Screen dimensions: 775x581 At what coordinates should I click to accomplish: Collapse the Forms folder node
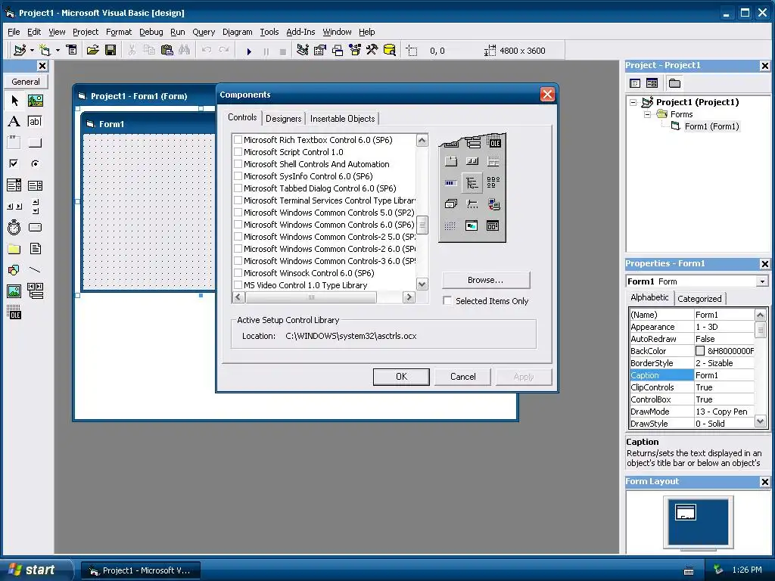648,114
